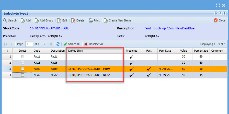Screen dimensions: 229x114
Task: Print the Endophyte list
Action: [94, 20]
